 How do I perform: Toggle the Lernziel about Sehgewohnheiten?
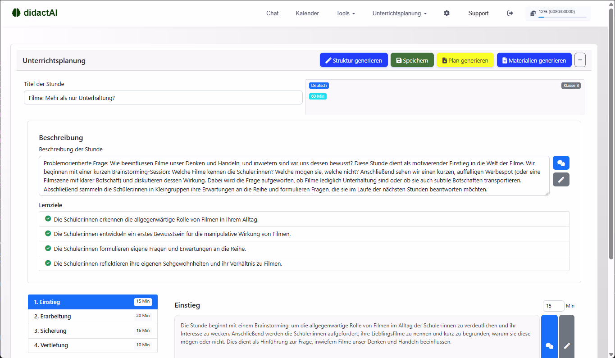[x=48, y=263]
